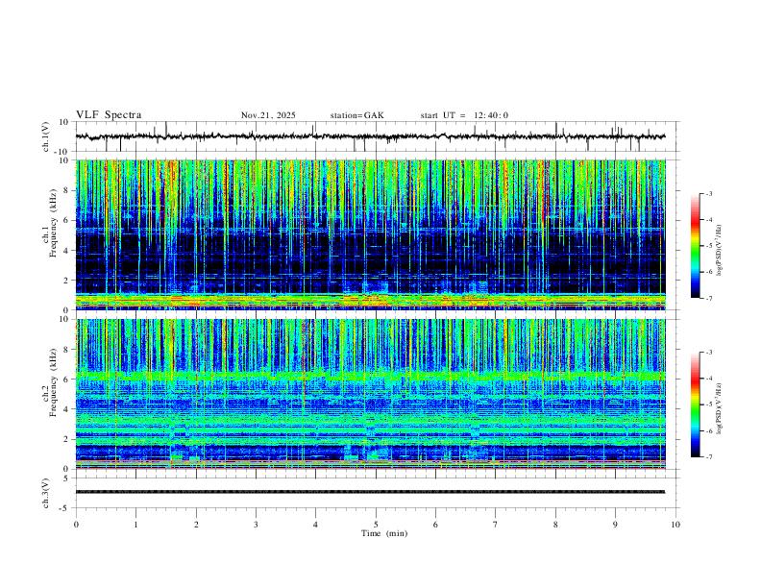
Task: Click the "station=GAK" header label
Action: [x=356, y=115]
